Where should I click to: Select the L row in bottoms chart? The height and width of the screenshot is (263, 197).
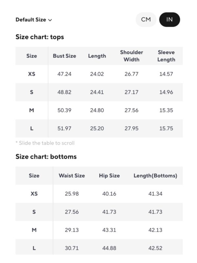coord(99,247)
